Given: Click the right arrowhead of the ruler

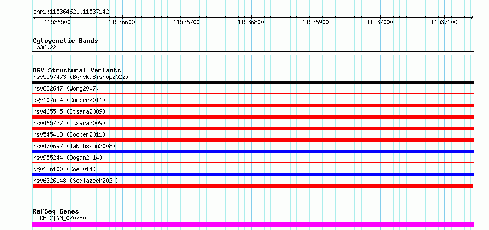Looking at the screenshot, I should (471, 18).
